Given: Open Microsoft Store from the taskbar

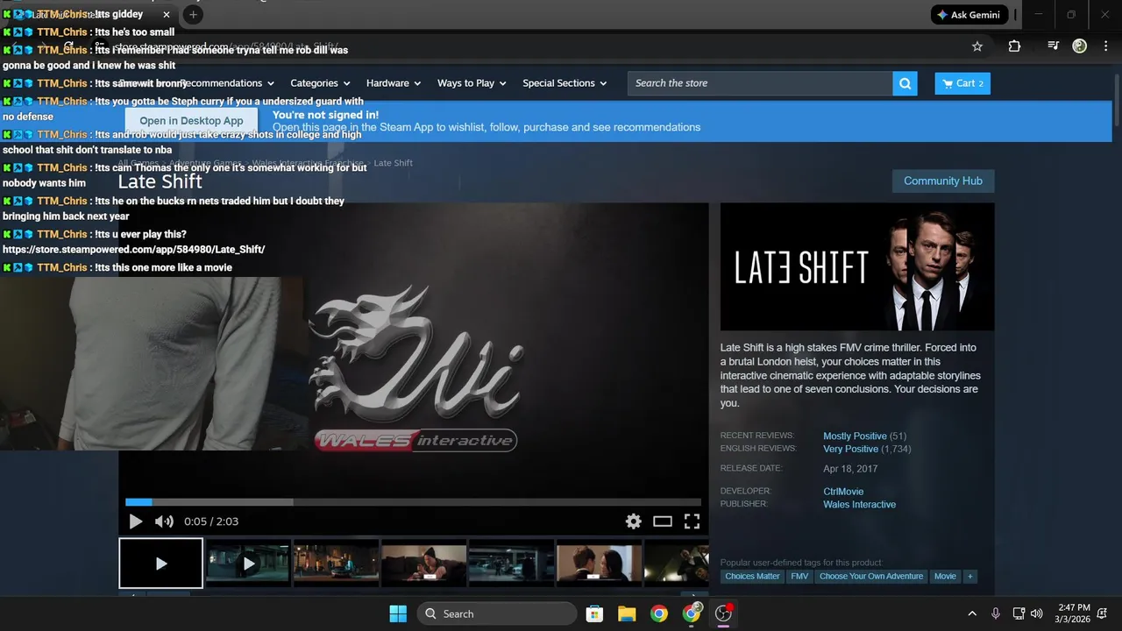Looking at the screenshot, I should pyautogui.click(x=594, y=613).
